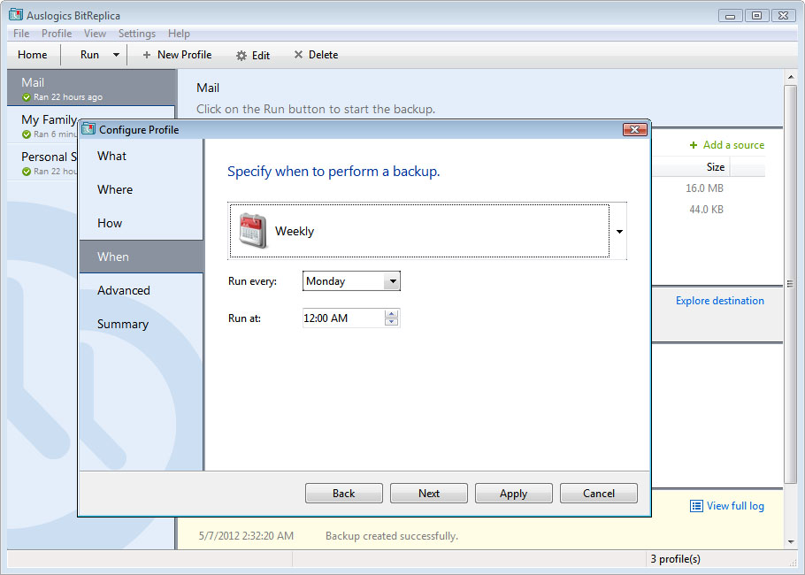Screen dimensions: 805x575
Task: Open the Run every Monday dropdown
Action: [x=387, y=280]
